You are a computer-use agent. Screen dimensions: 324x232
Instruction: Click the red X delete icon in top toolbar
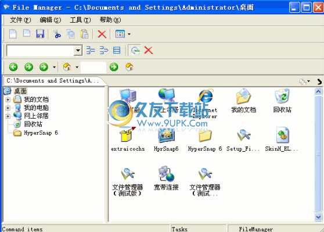coord(102,34)
